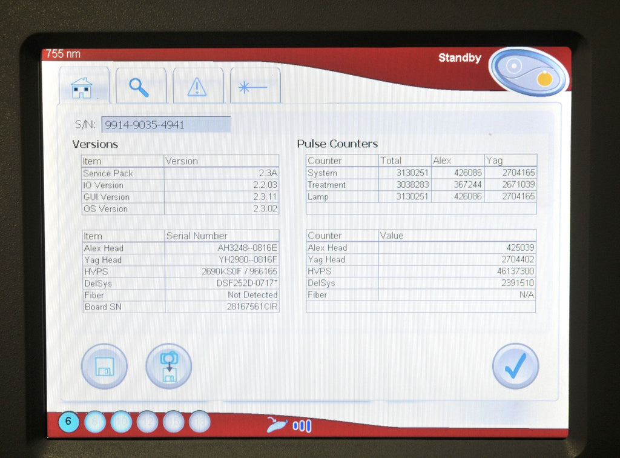Tap Treatment Alex value 367244

coord(468,185)
